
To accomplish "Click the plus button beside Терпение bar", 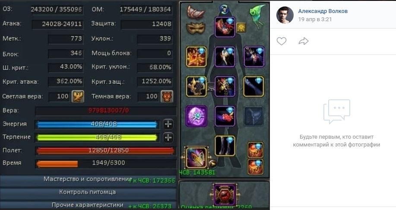I will 168,137.
